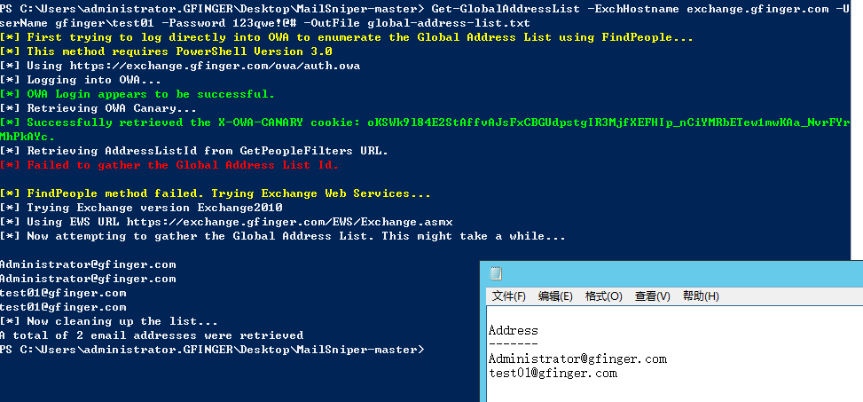Click the total of 2 email addresses line
The height and width of the screenshot is (402, 863).
(152, 335)
